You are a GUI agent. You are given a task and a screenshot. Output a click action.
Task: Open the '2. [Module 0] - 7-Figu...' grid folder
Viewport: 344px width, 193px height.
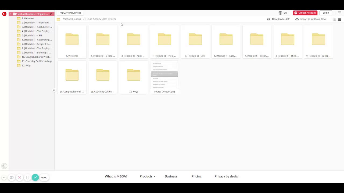(x=103, y=42)
